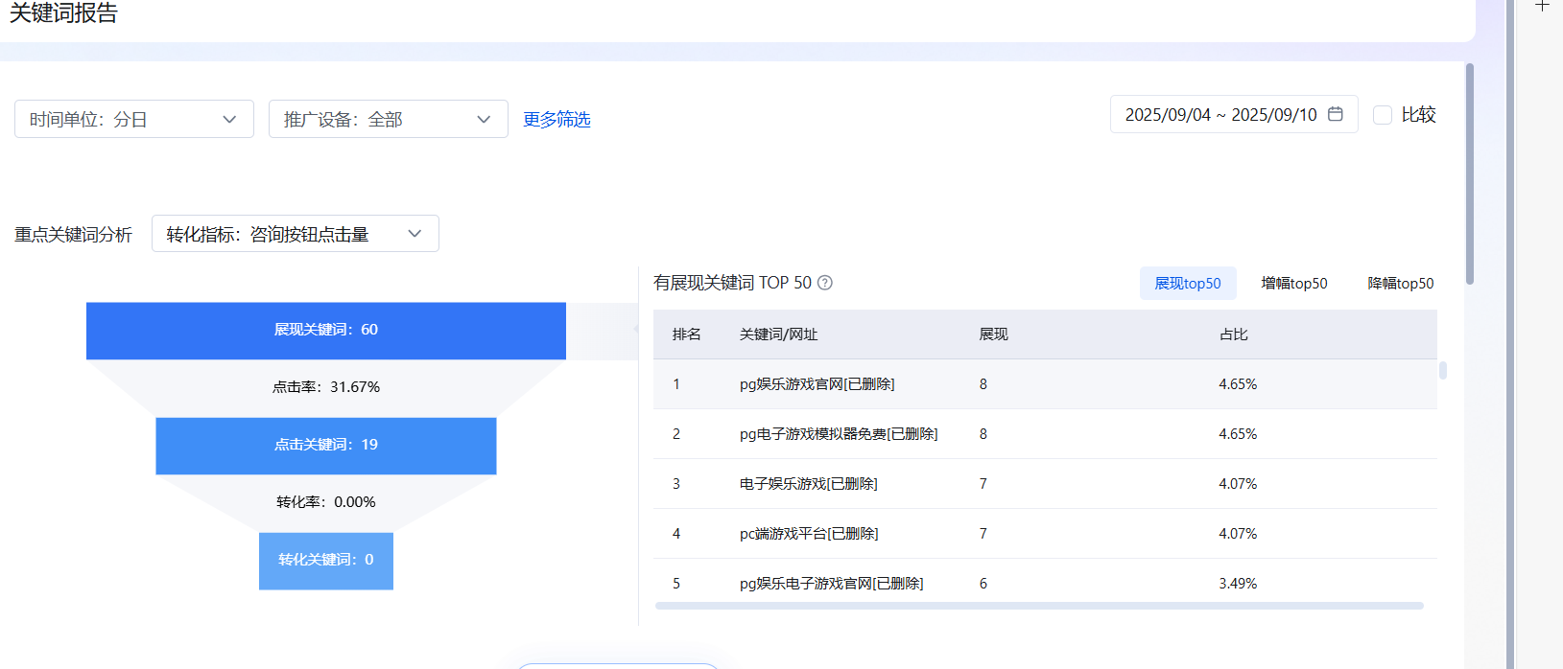Image resolution: width=1563 pixels, height=669 pixels.
Task: Click the page's vertical scrollbar thumb
Action: tap(1469, 173)
